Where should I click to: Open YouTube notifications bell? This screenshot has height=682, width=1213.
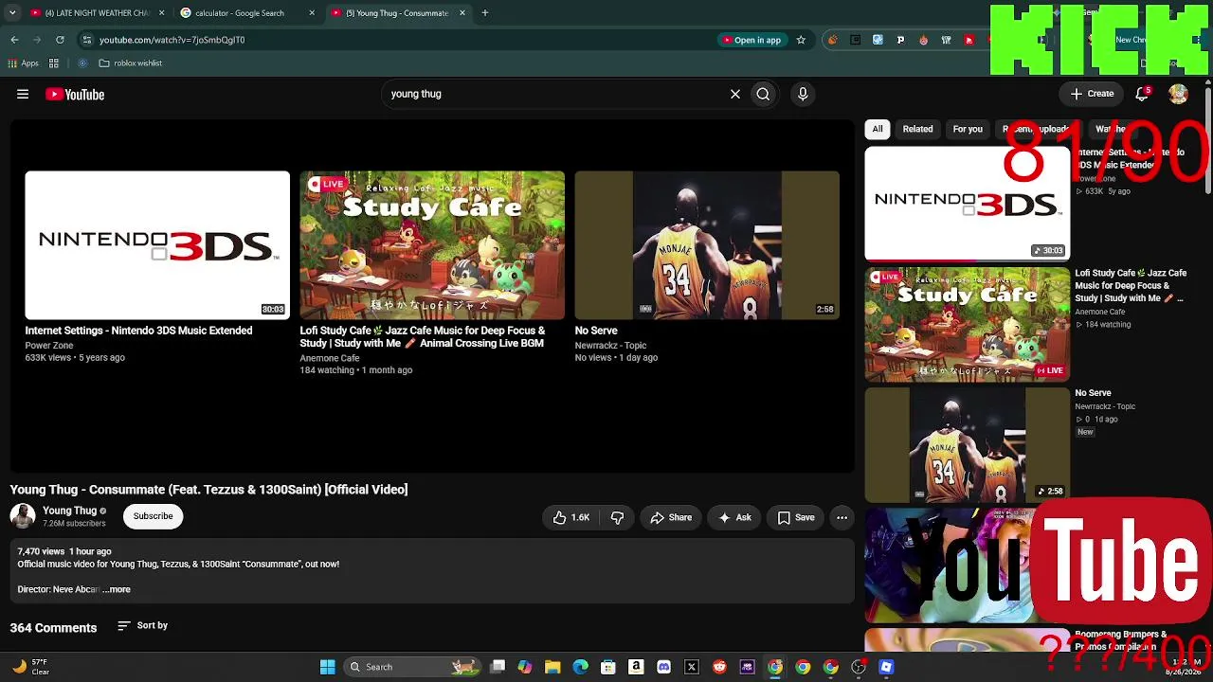pos(1142,94)
